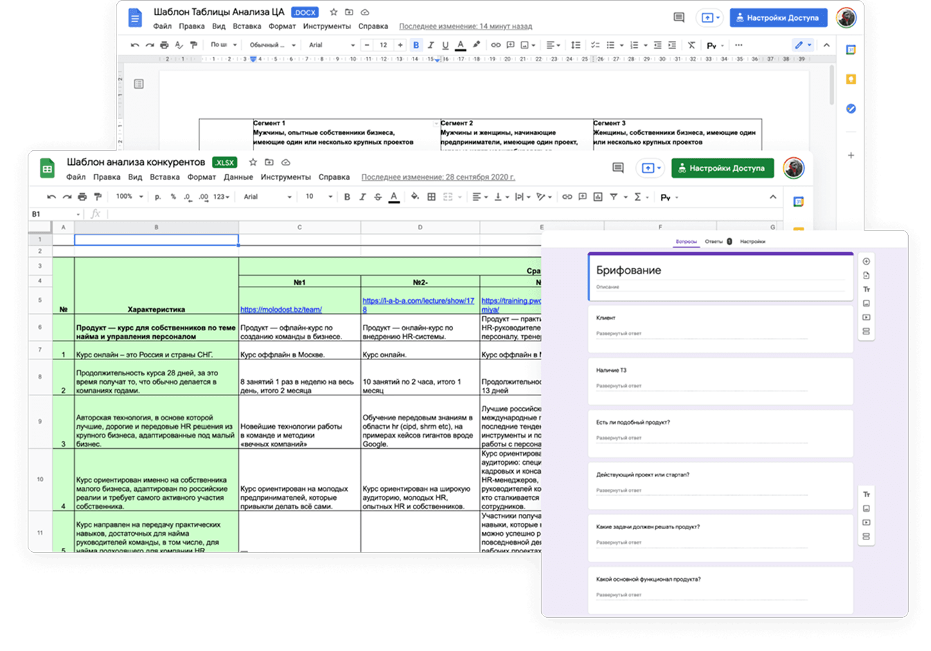
Task: Toggle strikethrough in the Sheets toolbar
Action: (378, 197)
